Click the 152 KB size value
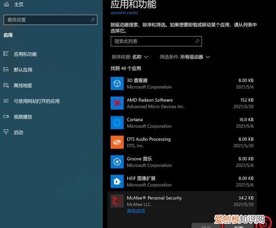276x228 pixels. [x=247, y=100]
